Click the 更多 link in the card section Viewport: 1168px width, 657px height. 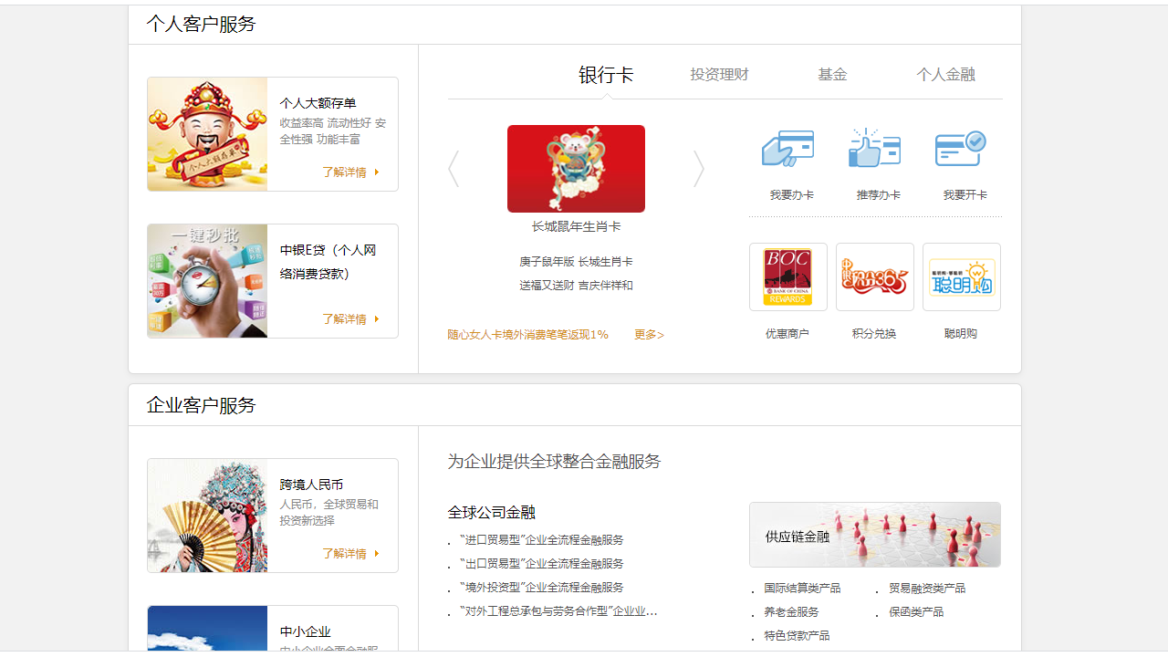(x=649, y=334)
